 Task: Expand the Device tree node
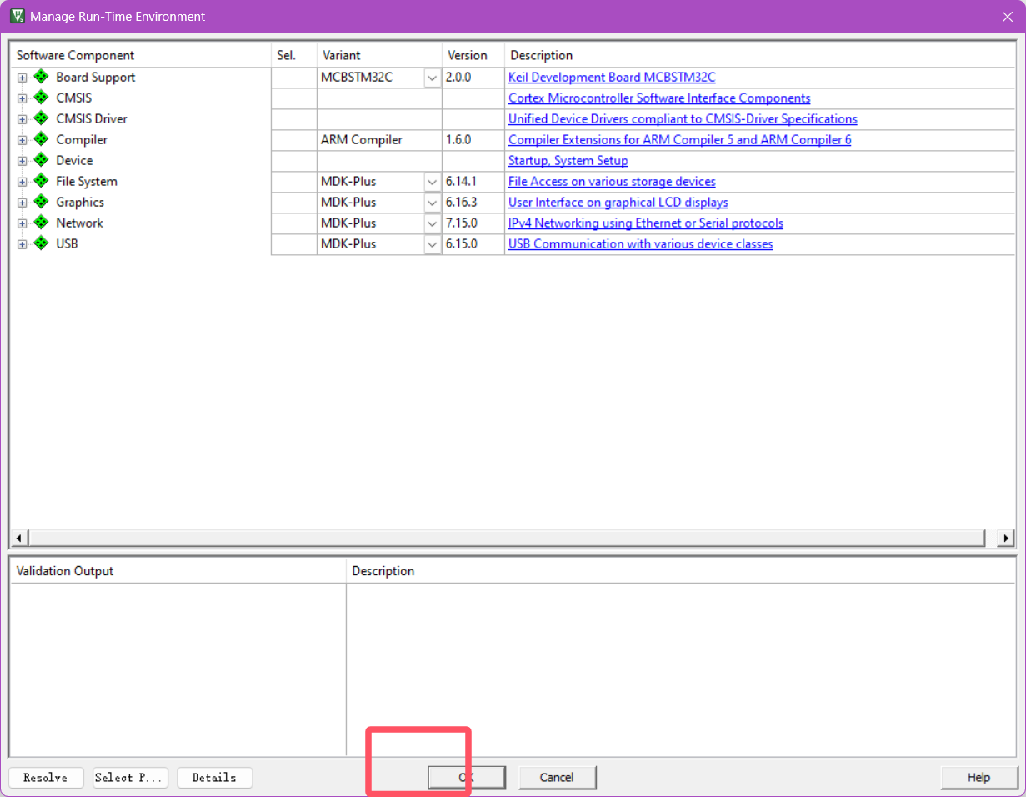pyautogui.click(x=23, y=161)
